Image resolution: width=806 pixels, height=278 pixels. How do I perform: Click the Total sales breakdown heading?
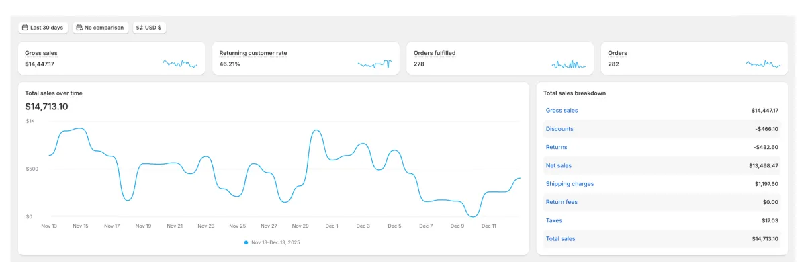coord(574,93)
